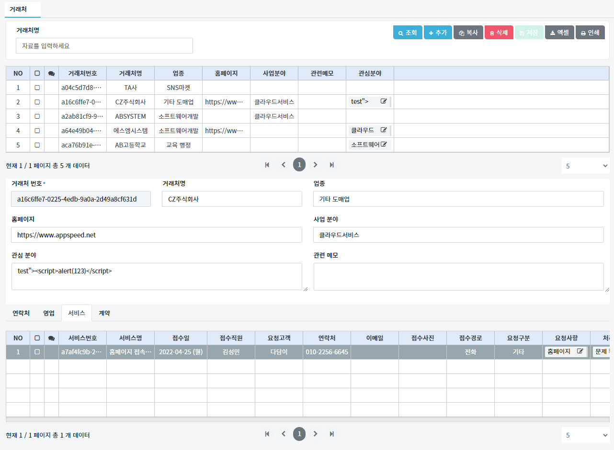Check the box for AB고등학교 row
Image resolution: width=614 pixels, height=450 pixels.
(37, 145)
